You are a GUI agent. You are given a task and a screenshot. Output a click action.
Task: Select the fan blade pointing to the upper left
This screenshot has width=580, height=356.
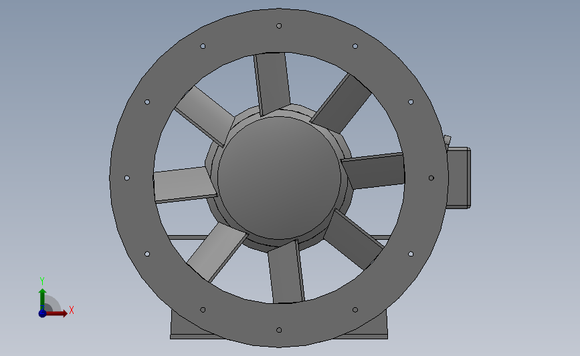tap(205, 116)
